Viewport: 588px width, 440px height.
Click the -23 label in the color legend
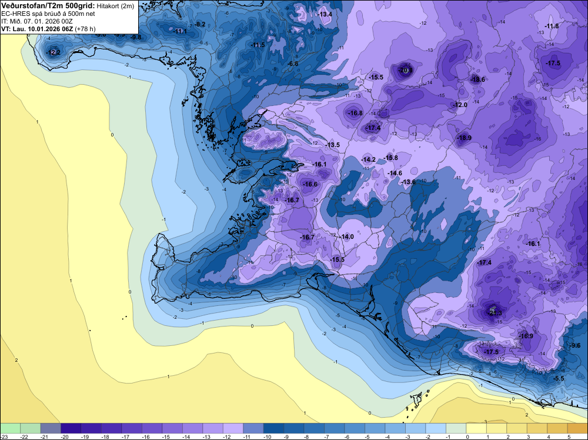click(x=5, y=436)
